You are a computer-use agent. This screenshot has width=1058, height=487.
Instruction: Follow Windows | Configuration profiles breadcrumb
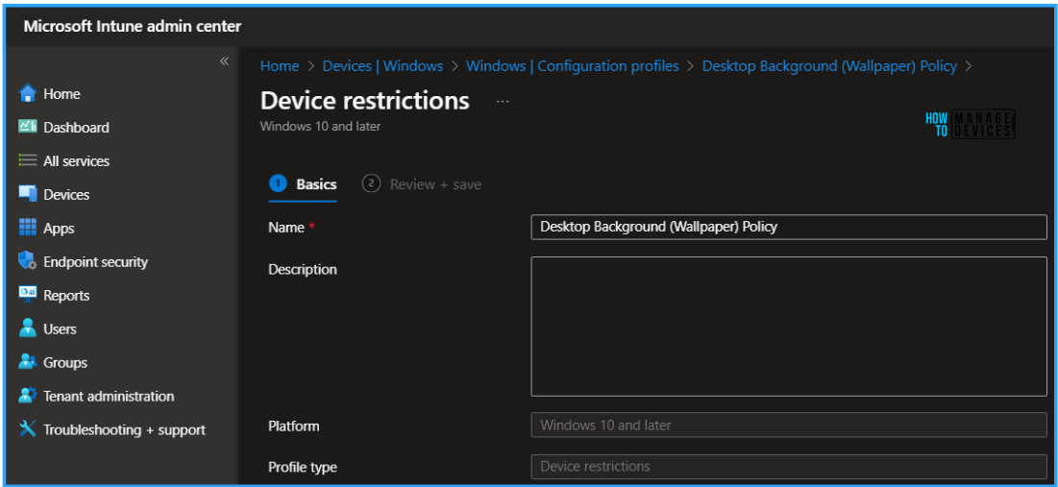tap(572, 66)
